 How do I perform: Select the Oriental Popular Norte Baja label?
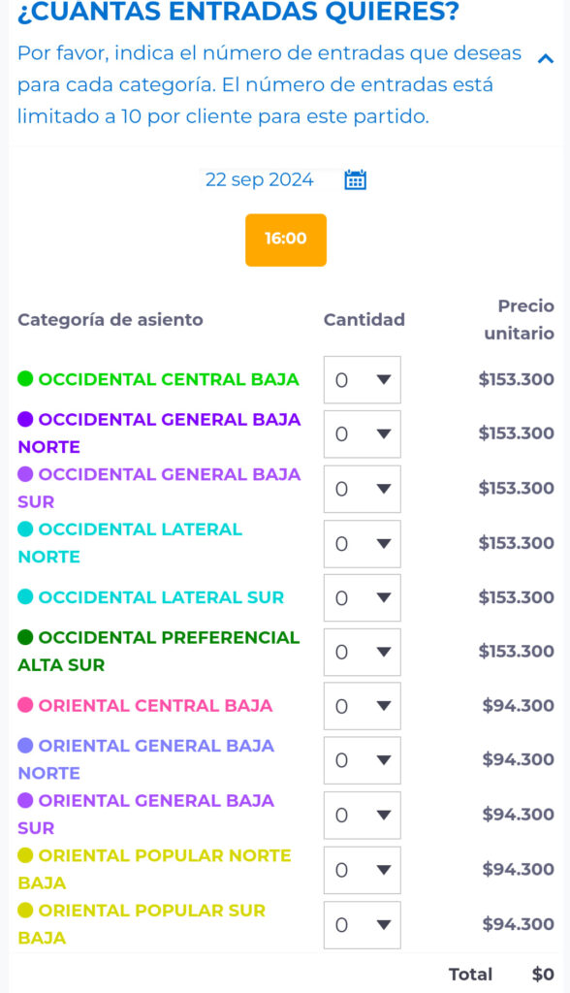point(154,869)
